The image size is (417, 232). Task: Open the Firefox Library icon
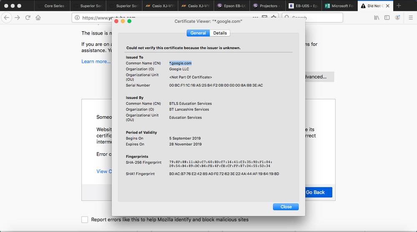377,18
